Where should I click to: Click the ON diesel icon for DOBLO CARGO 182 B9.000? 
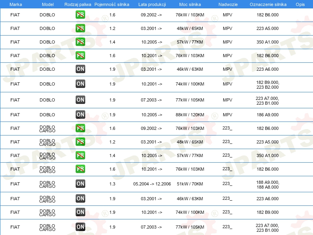(80, 212)
